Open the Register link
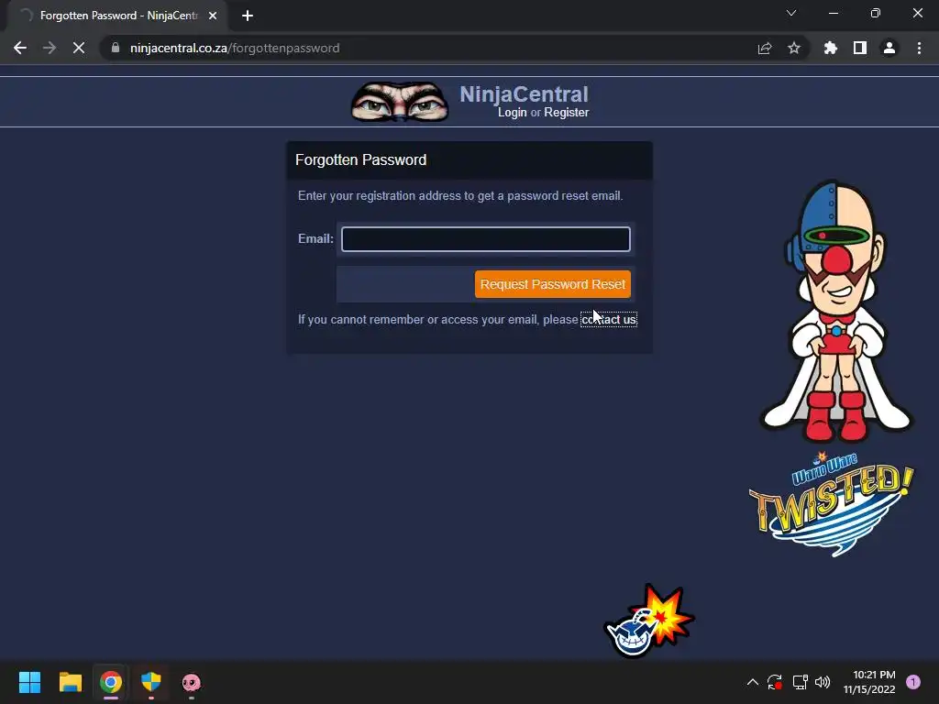Screen dimensions: 939x704 coord(566,113)
